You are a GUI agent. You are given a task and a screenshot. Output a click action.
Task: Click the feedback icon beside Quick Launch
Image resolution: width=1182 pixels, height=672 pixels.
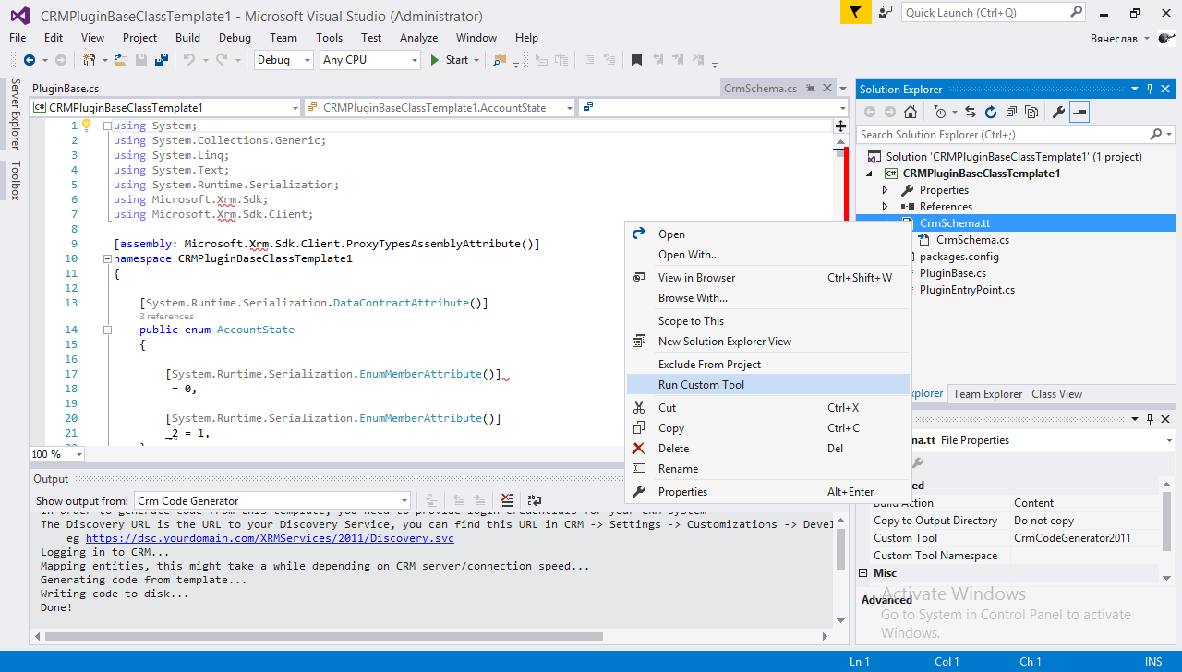[x=886, y=12]
